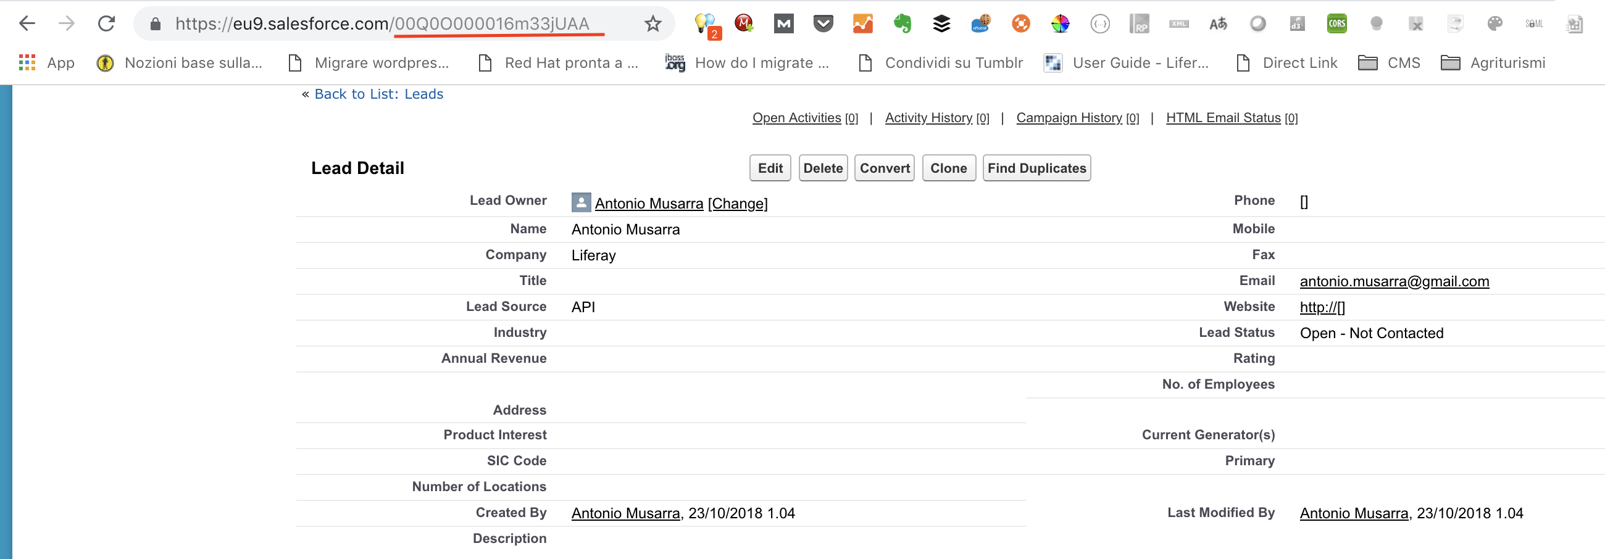Image resolution: width=1605 pixels, height=559 pixels.
Task: Open Created By Antonio Musarra link
Action: click(x=625, y=513)
